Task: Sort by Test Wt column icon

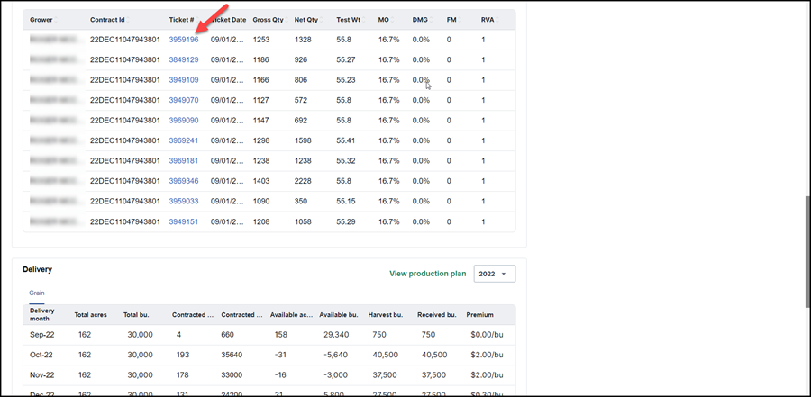Action: pyautogui.click(x=362, y=20)
